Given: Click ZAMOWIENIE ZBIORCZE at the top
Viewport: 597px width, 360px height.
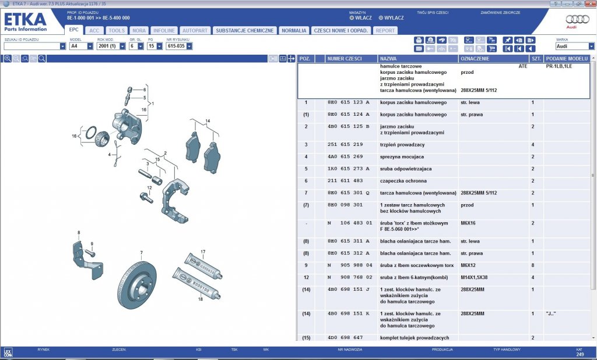Looking at the screenshot, I should point(500,13).
